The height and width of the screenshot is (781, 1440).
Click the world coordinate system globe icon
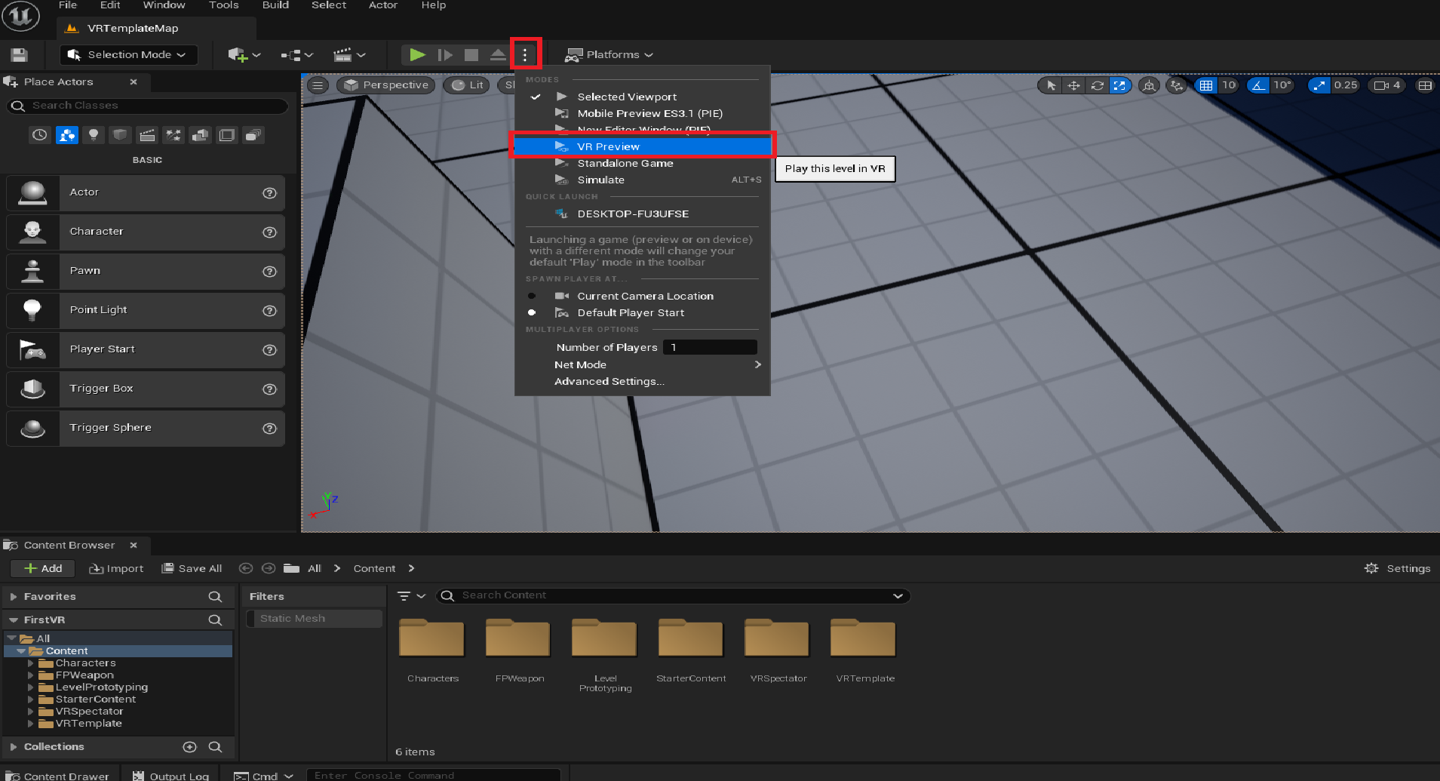tap(1149, 85)
